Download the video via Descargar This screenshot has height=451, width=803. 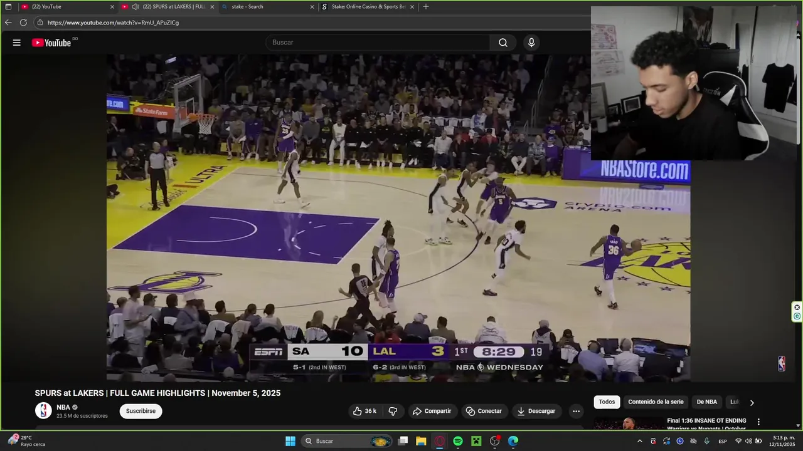[536, 411]
